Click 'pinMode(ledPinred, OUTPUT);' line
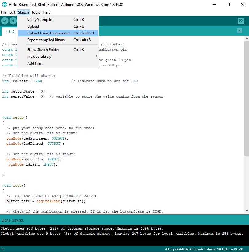The image size is (249, 252). tap(35, 144)
